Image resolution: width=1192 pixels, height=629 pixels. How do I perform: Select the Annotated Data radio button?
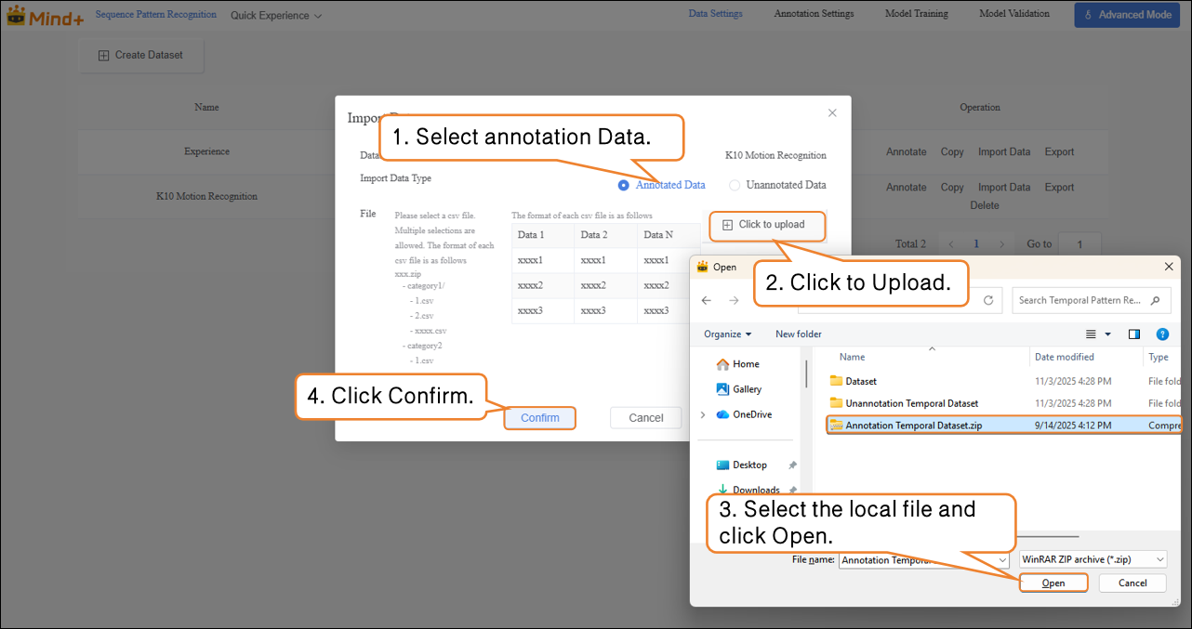click(623, 186)
